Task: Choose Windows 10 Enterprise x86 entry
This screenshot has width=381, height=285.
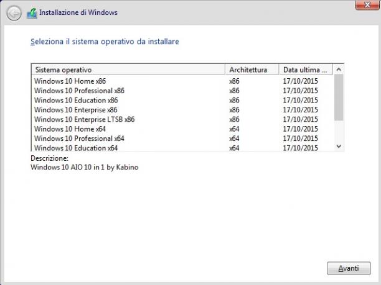Action: coord(182,110)
